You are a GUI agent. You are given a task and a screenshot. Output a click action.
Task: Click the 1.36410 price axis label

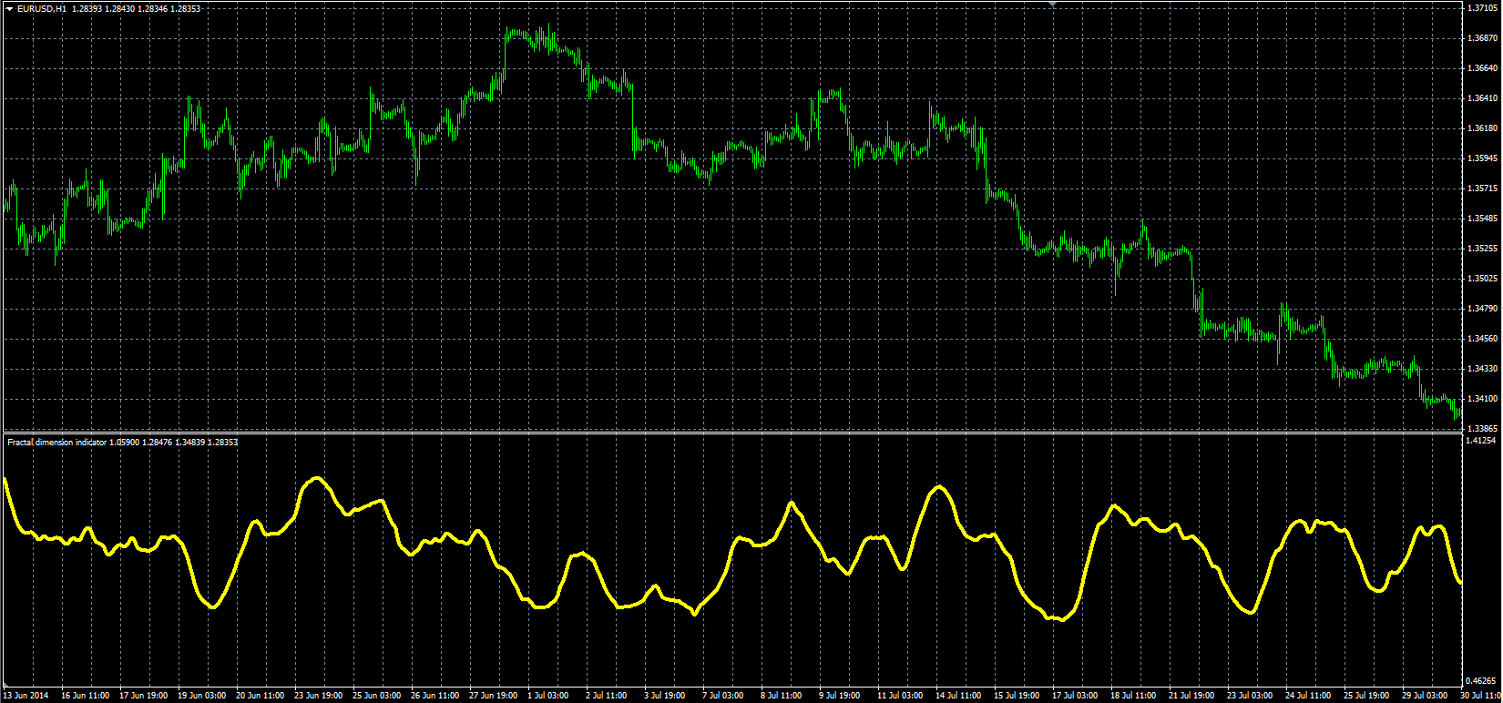1482,98
